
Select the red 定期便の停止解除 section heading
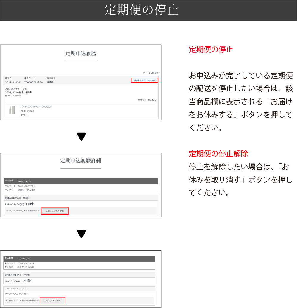218,154
